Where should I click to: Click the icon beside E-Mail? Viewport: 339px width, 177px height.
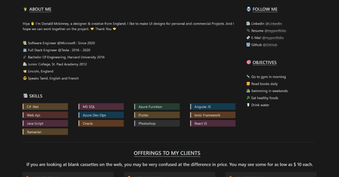248,38
